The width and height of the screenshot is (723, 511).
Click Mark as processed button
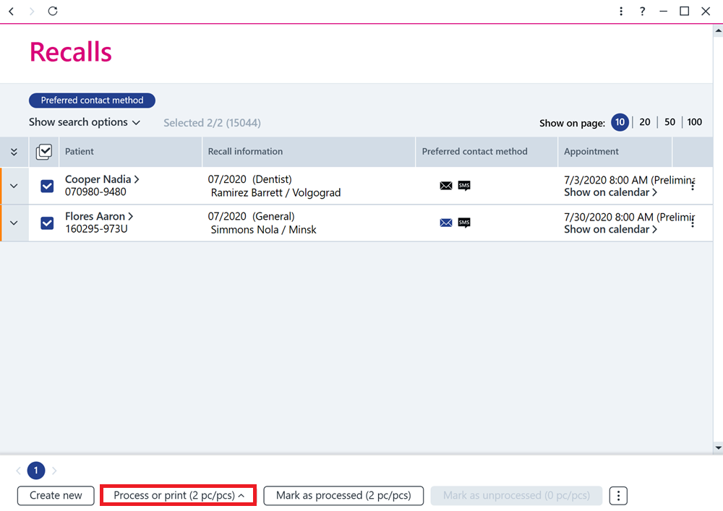tap(343, 495)
